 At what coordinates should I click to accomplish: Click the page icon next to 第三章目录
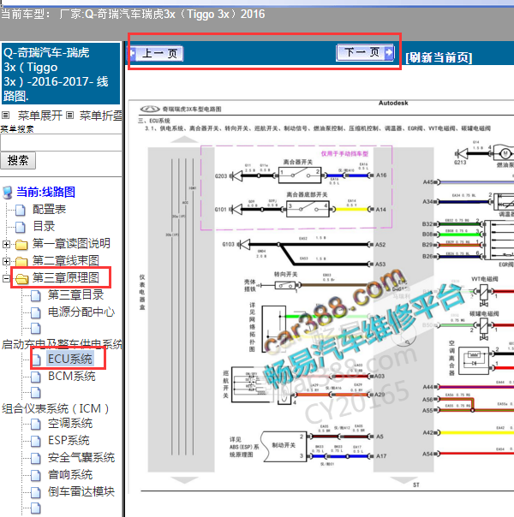(x=36, y=296)
